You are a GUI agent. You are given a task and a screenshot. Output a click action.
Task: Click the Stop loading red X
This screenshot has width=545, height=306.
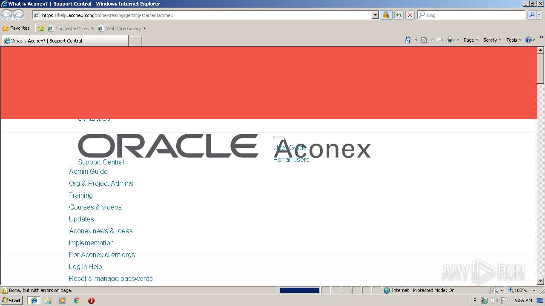coord(410,15)
